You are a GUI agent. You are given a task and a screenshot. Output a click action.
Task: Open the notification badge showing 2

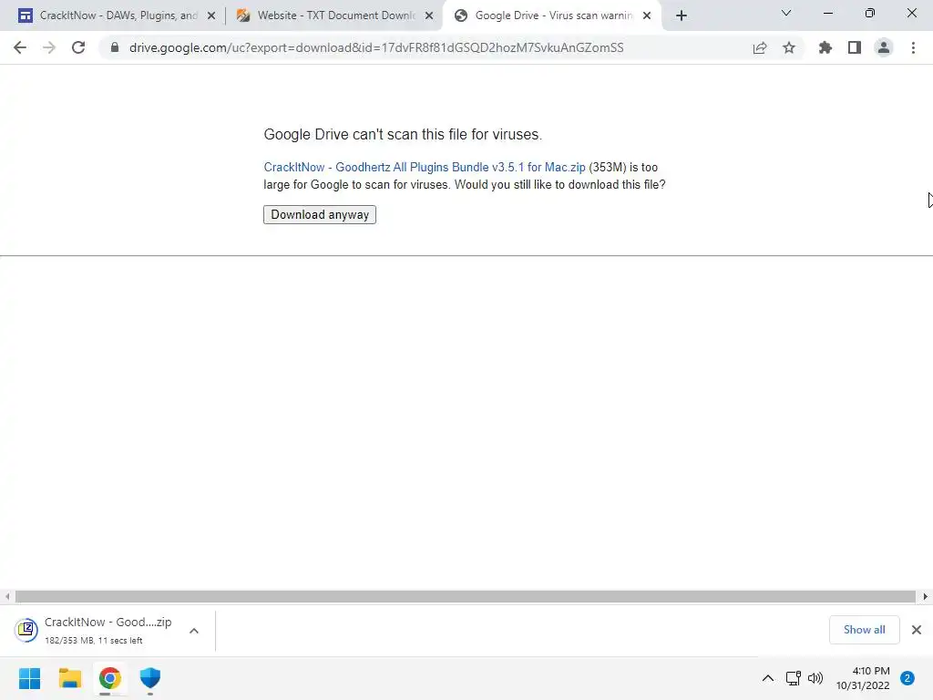click(907, 678)
